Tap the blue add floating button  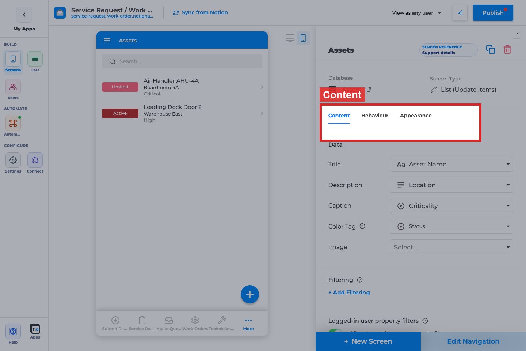(250, 294)
